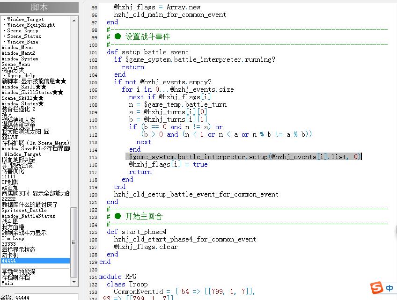Select the Scene_Skill★★ script
The image size is (397, 300).
coord(22,98)
